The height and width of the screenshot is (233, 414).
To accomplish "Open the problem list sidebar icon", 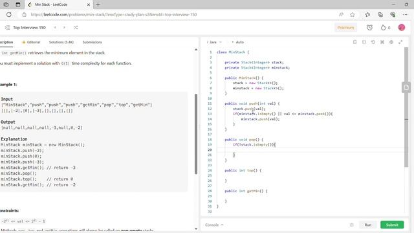I will click(x=7, y=27).
